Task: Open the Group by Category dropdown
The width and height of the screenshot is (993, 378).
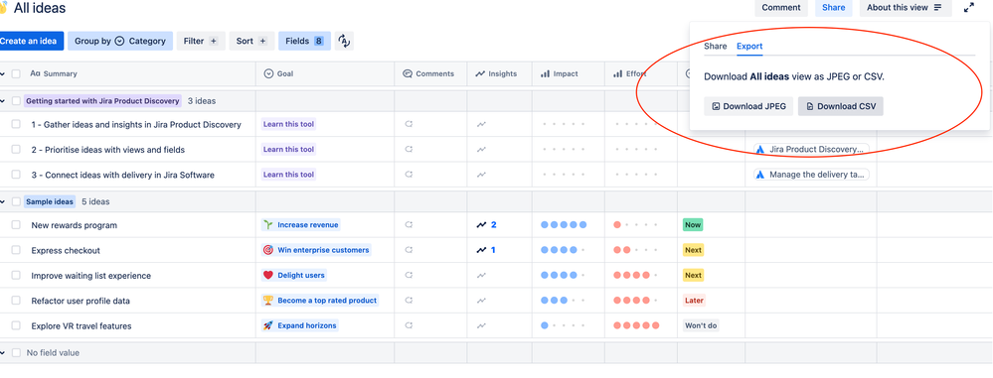Action: coord(120,41)
